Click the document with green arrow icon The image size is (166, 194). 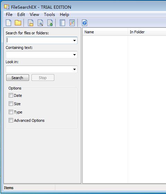[x=50, y=23]
